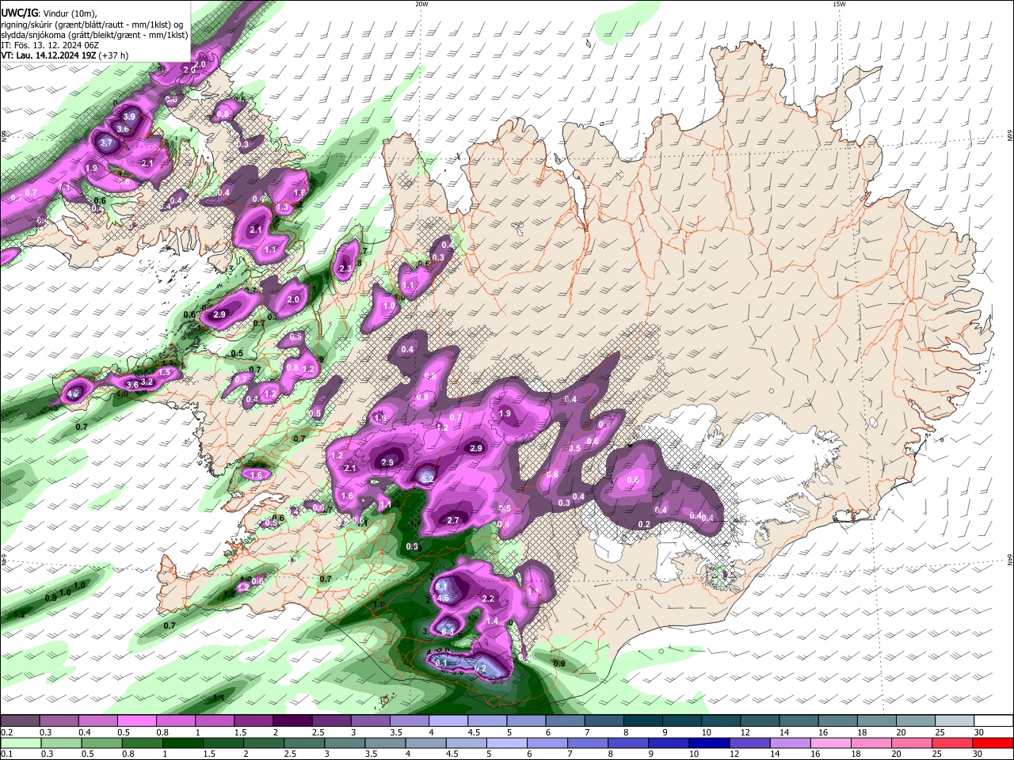Click the '5.1' value on the map
Screen dimensions: 1014x760
[x=442, y=586]
